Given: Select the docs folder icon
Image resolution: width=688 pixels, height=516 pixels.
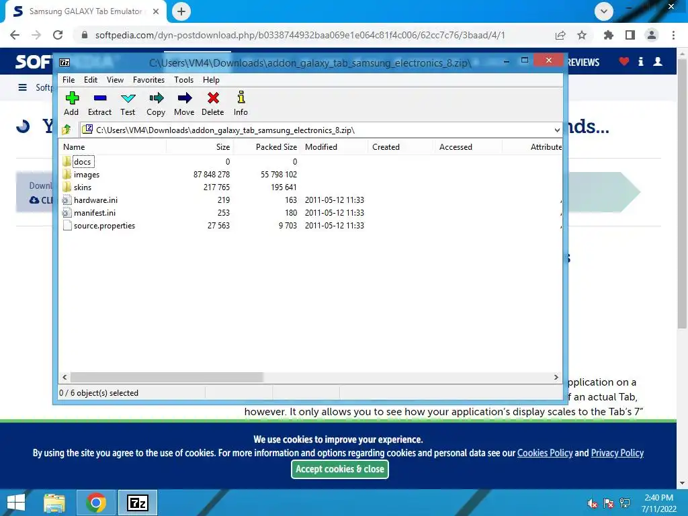Looking at the screenshot, I should coord(67,161).
